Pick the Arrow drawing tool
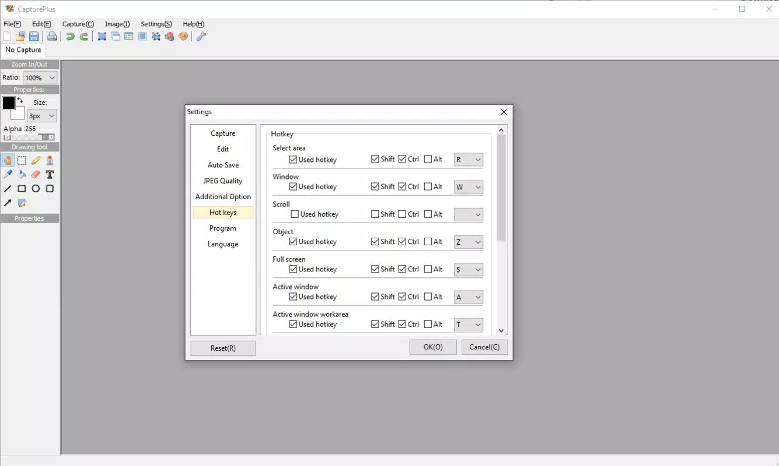This screenshot has width=779, height=466. coord(8,203)
